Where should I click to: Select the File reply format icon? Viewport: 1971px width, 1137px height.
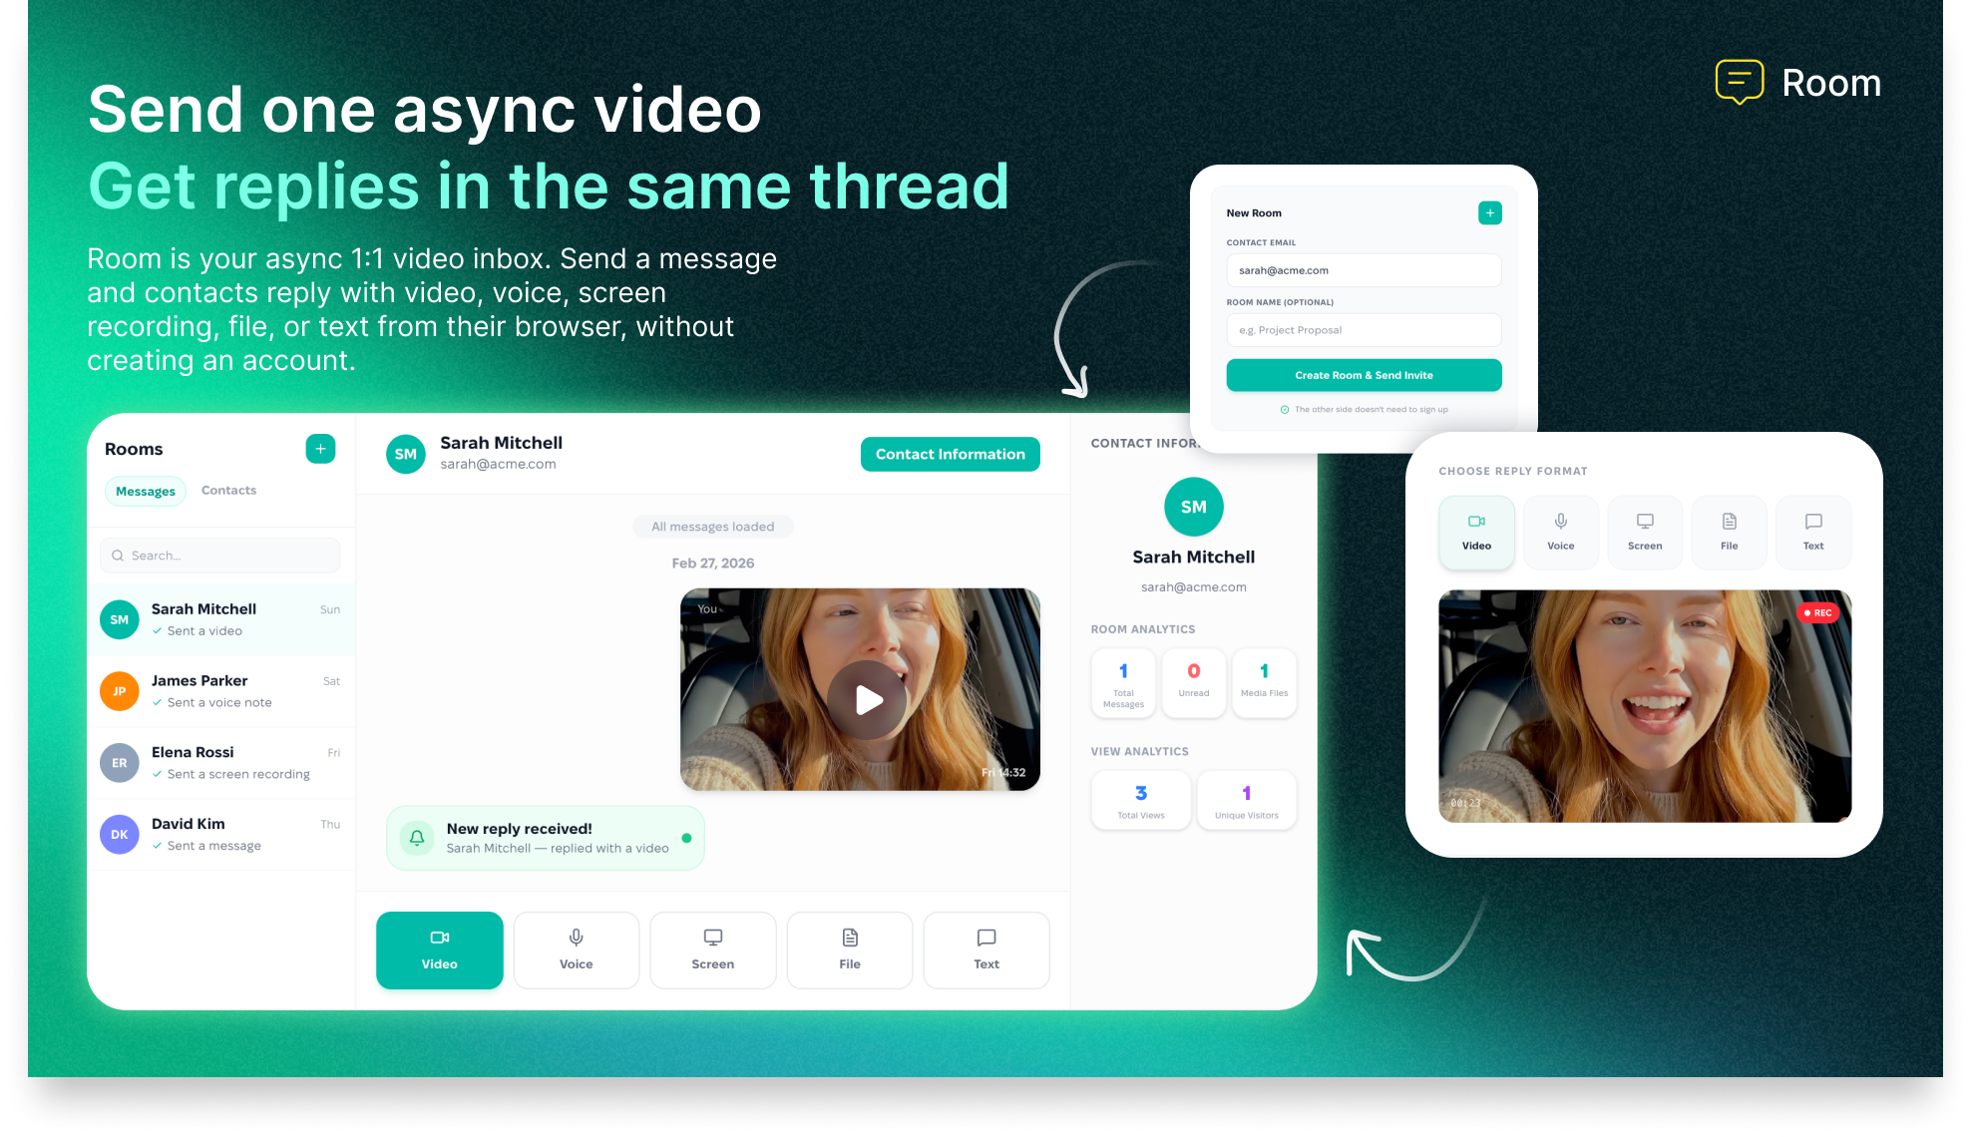(x=849, y=949)
